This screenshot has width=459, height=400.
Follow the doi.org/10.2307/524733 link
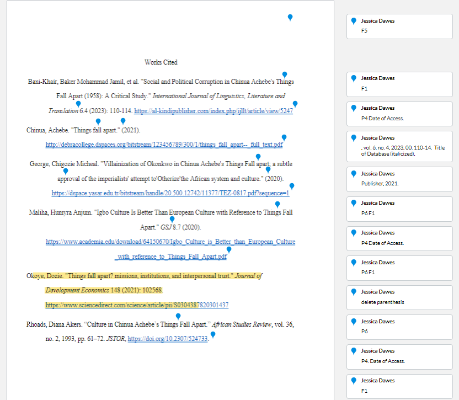[168, 339]
